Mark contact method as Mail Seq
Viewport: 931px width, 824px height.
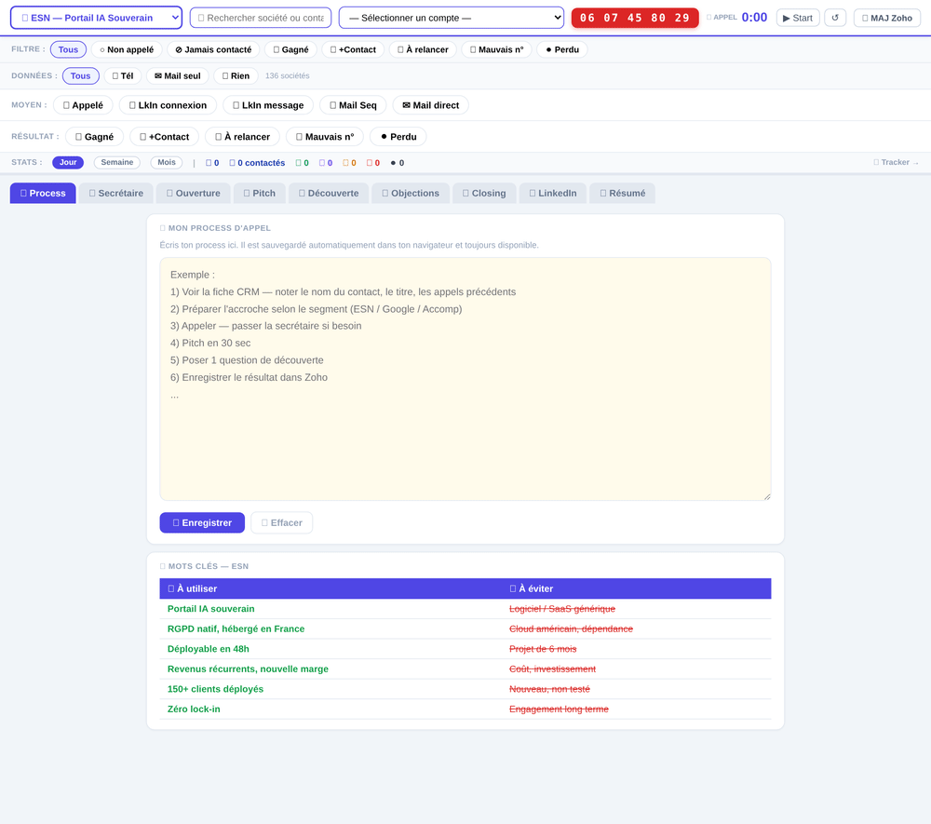pyautogui.click(x=353, y=105)
